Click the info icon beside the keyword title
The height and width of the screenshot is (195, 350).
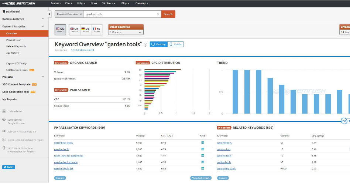click(x=145, y=45)
